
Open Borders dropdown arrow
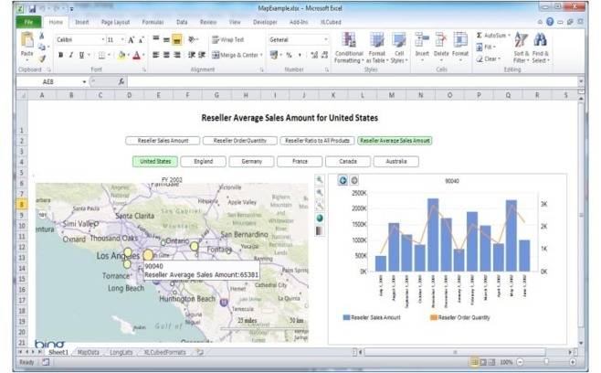pos(109,55)
